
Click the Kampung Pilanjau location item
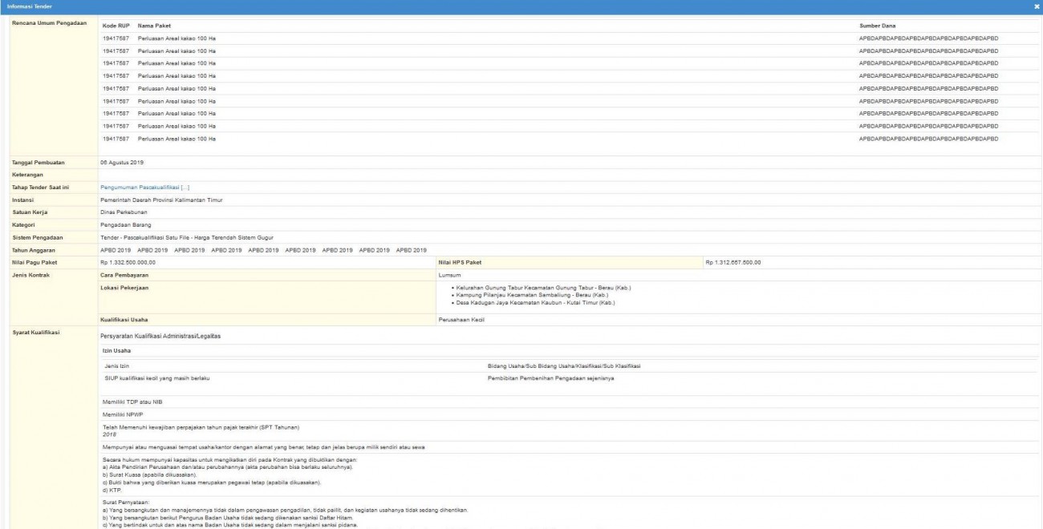(x=531, y=295)
